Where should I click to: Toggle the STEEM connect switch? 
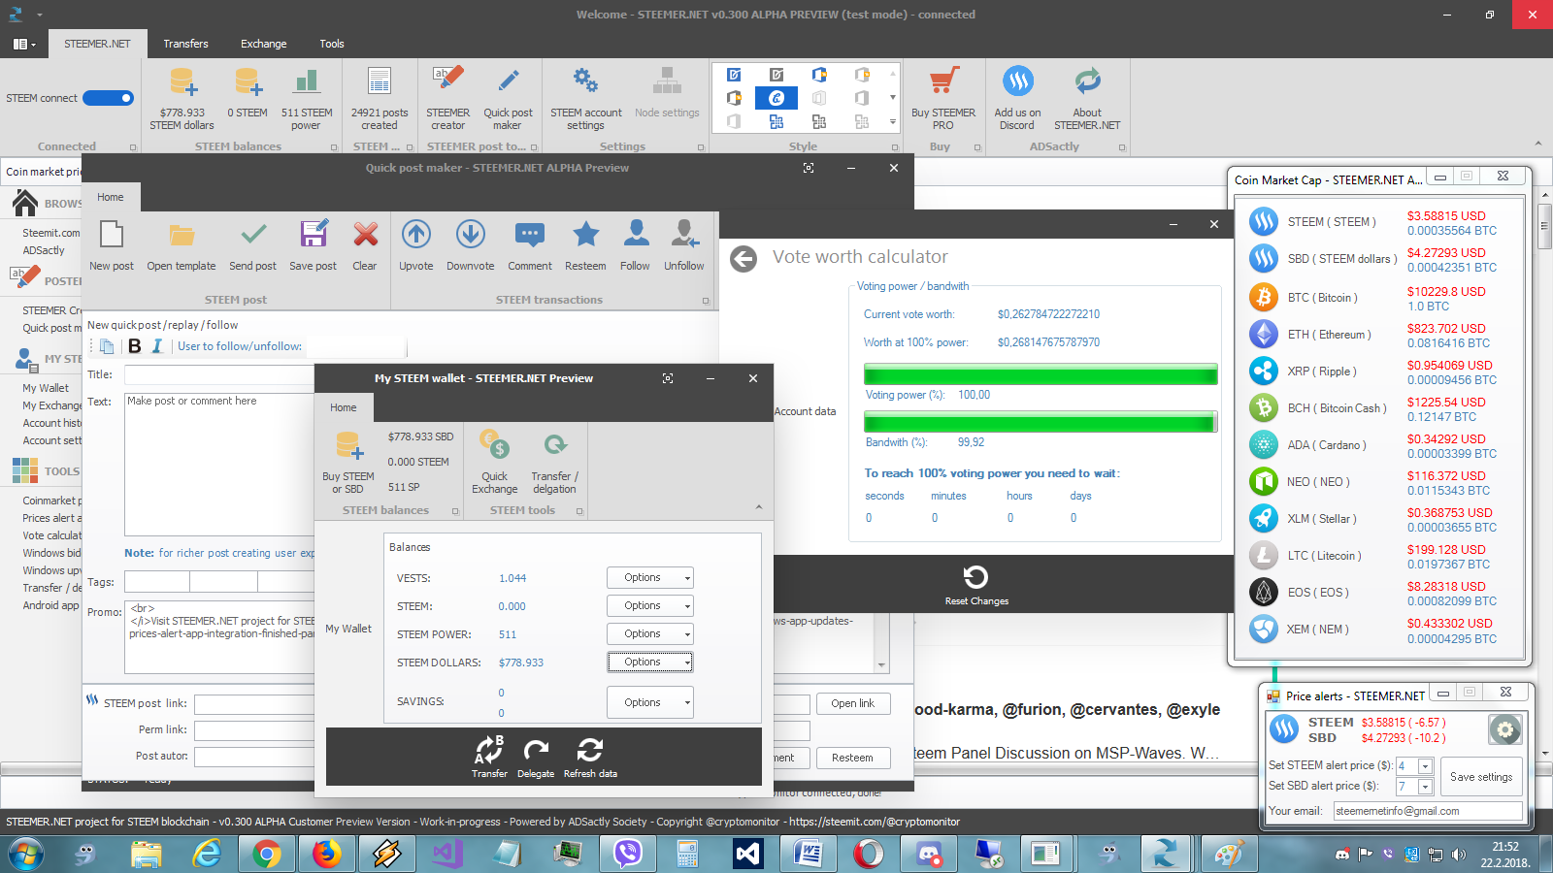(x=108, y=98)
